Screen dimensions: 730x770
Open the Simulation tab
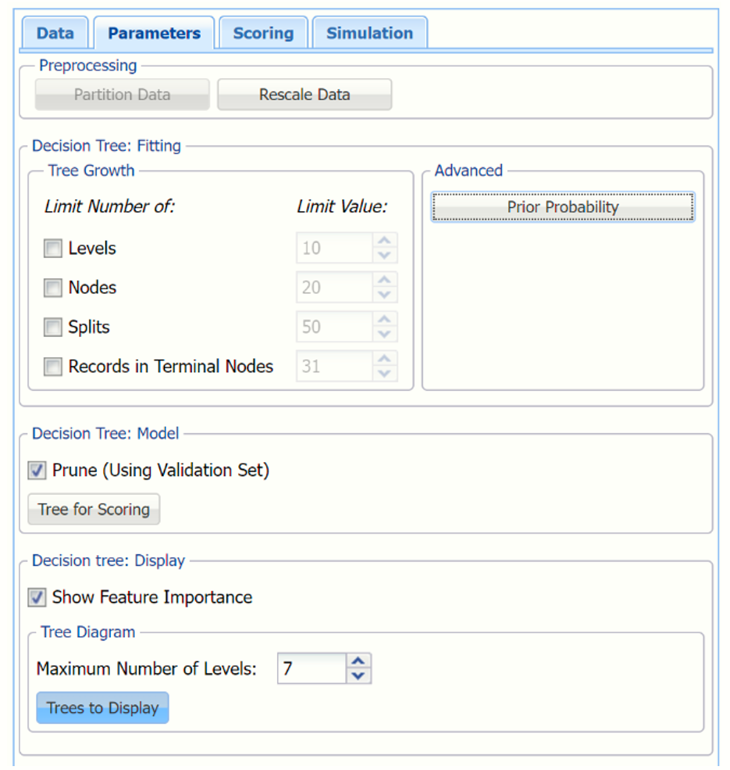369,34
